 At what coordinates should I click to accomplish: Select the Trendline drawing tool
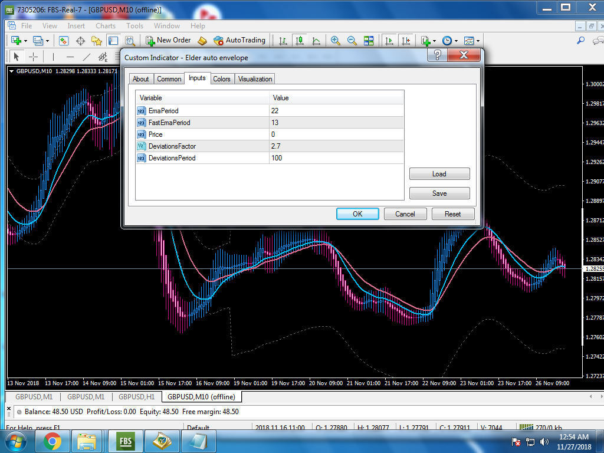87,57
